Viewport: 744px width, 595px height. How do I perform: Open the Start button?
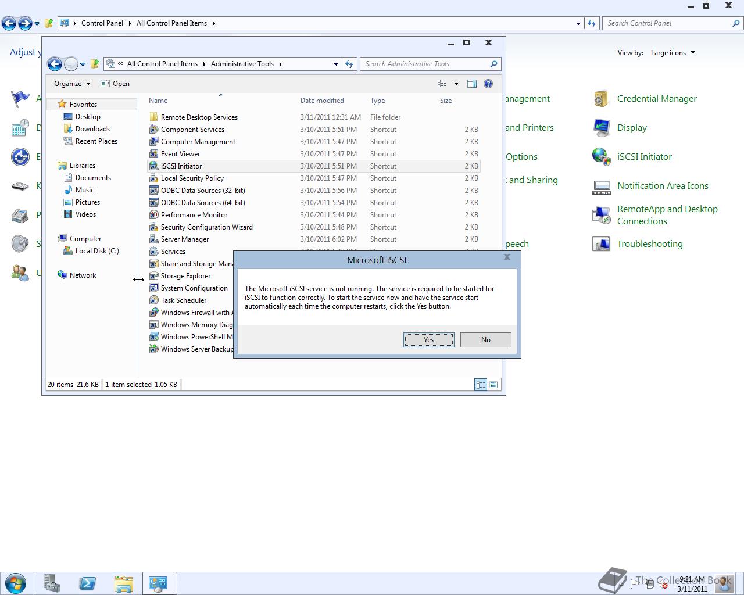[x=15, y=583]
